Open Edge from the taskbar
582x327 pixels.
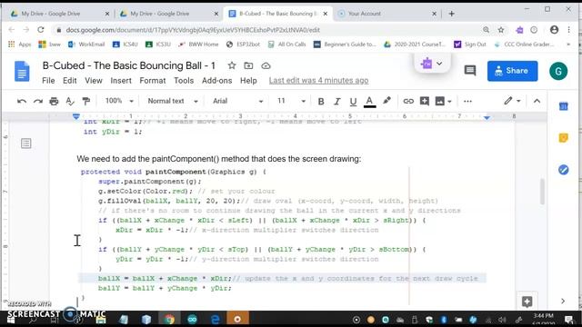[216, 319]
